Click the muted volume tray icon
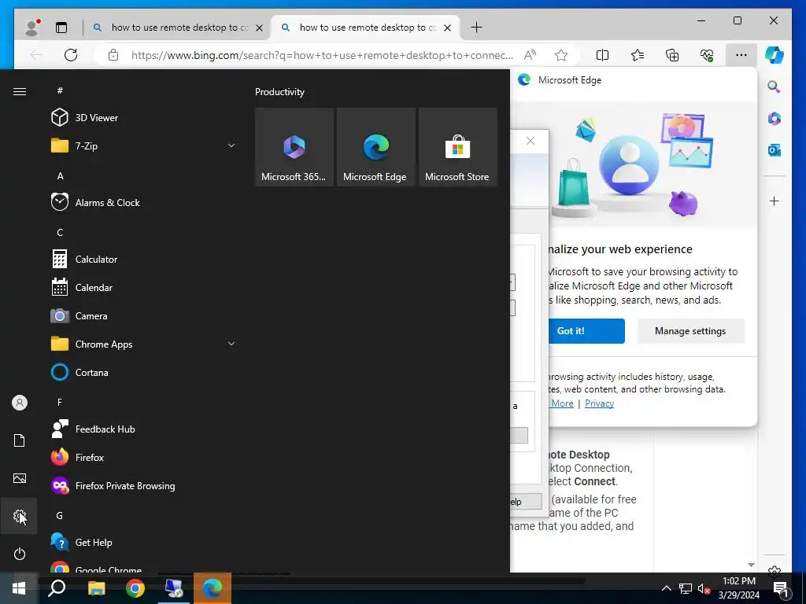 (x=704, y=588)
